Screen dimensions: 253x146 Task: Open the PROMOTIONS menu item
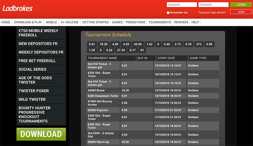point(136,22)
